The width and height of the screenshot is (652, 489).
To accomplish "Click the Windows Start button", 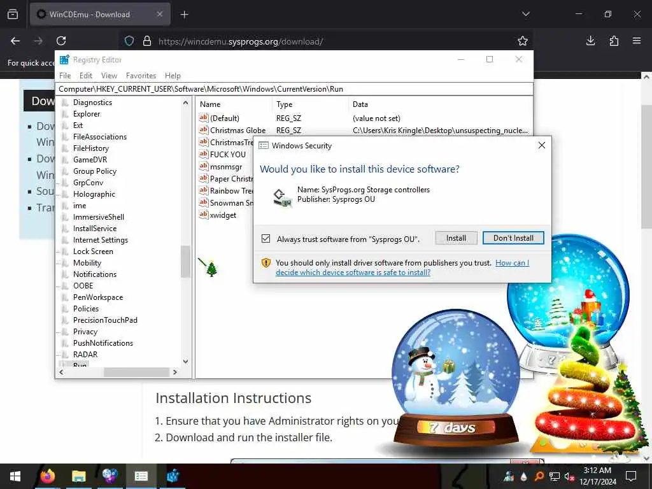I will [x=15, y=476].
